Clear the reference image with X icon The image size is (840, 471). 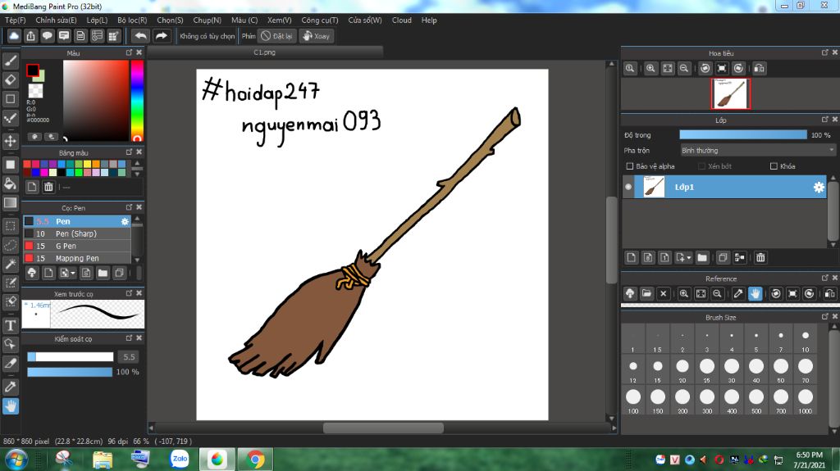pyautogui.click(x=663, y=293)
